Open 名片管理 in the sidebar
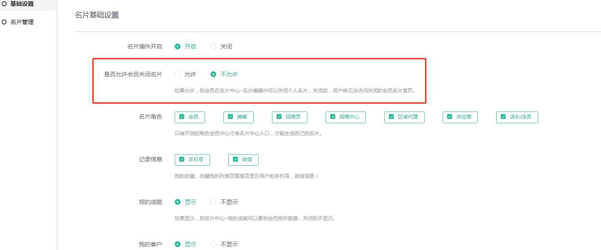Image resolution: width=601 pixels, height=250 pixels. [x=22, y=22]
